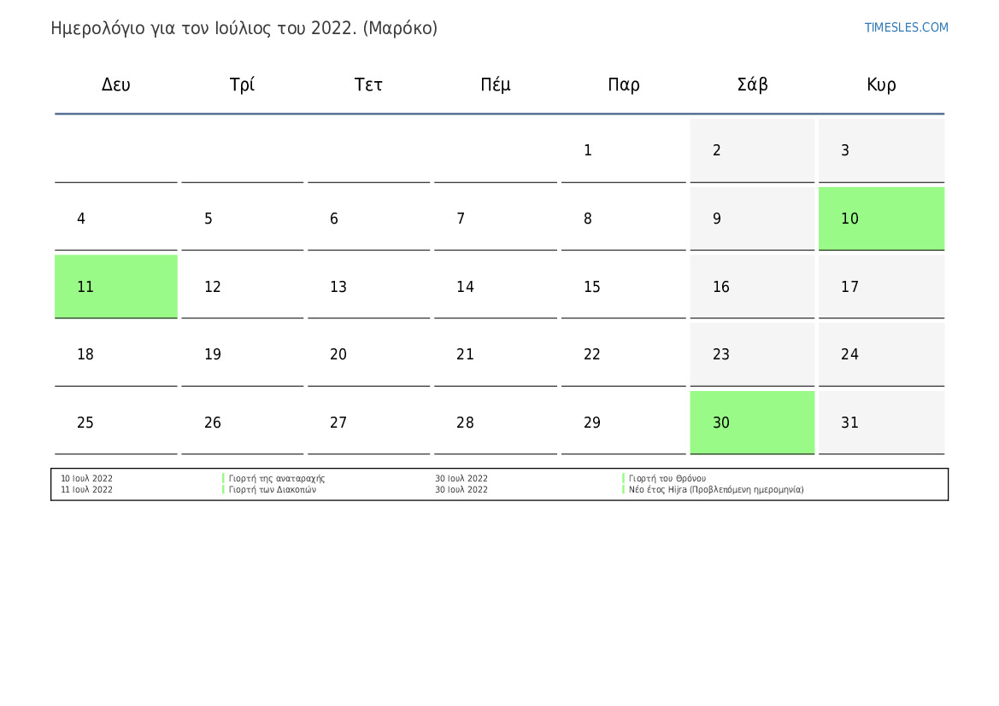Click the green swatch beside Γιορτή του Θρόνου
The height and width of the screenshot is (706, 999).
[623, 478]
